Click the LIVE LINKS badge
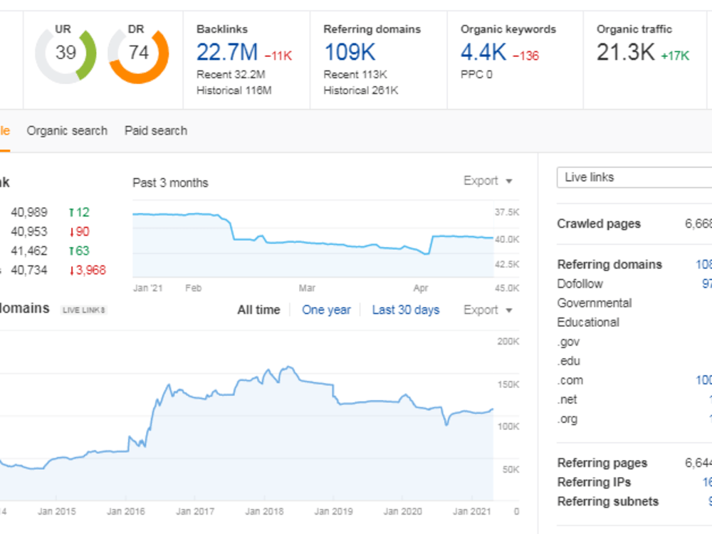The image size is (712, 534). (x=84, y=310)
